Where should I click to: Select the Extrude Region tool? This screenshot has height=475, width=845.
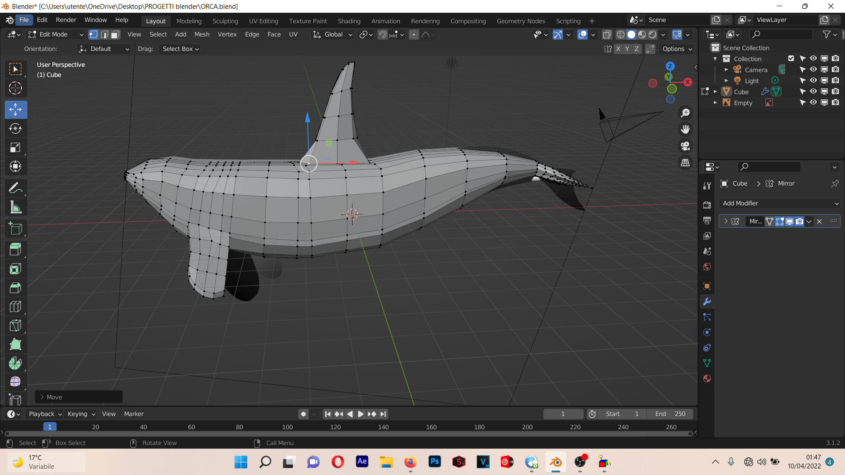pos(15,250)
